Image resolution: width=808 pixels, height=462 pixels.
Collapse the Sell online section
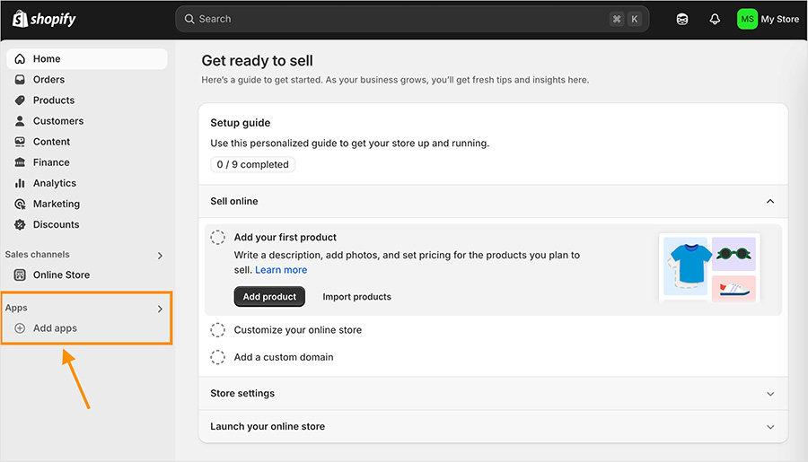click(770, 201)
